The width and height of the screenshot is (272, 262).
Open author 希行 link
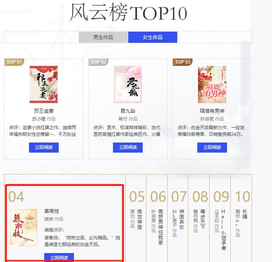123,119
